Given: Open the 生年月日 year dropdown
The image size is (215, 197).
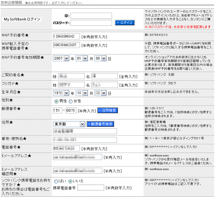Looking at the screenshot, I should pos(61,93).
